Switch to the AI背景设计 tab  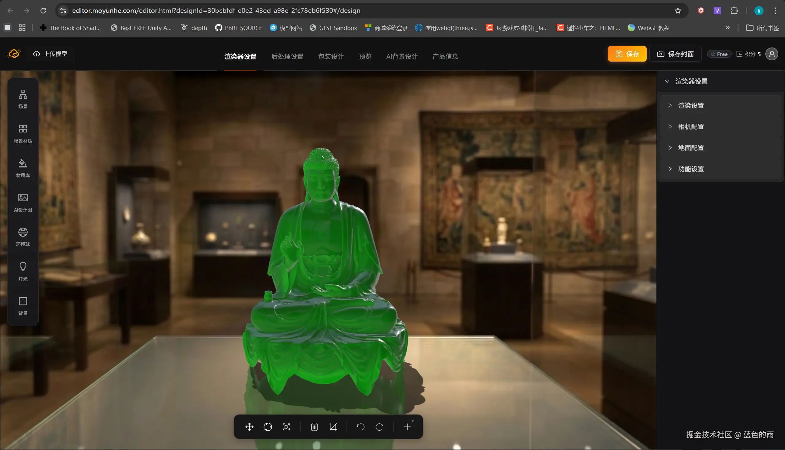point(402,56)
